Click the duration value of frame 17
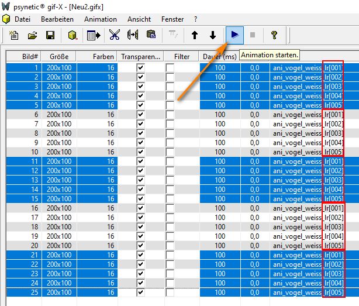Image resolution: width=359 pixels, height=306 pixels. 219,218
